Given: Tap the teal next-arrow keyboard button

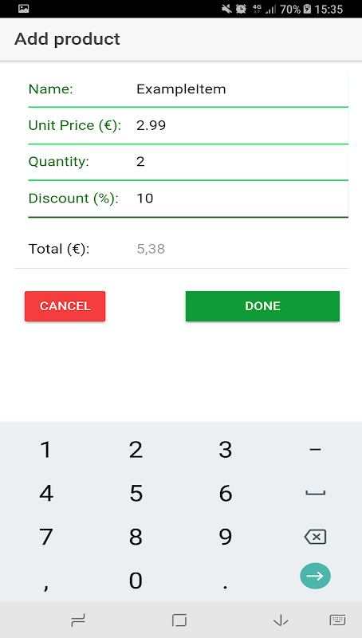Looking at the screenshot, I should click(315, 576).
